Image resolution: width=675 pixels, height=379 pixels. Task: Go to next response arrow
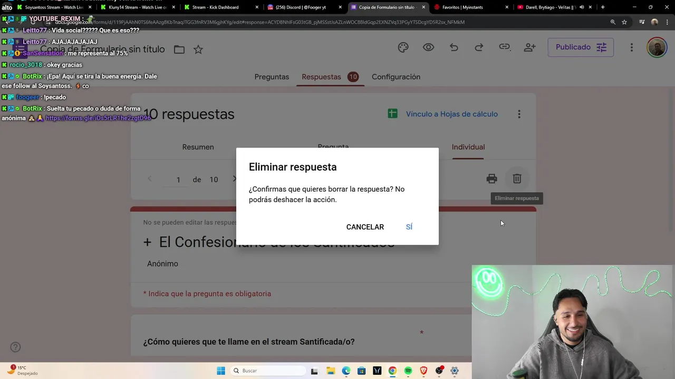coord(234,179)
